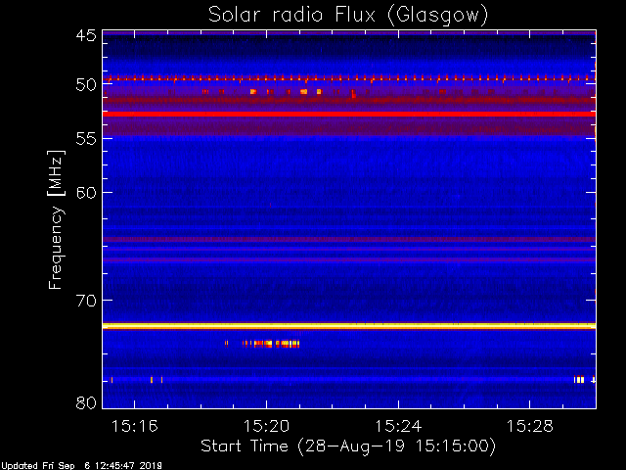Click the 70 frequency tick label
This screenshot has width=626, height=470.
pyautogui.click(x=86, y=301)
